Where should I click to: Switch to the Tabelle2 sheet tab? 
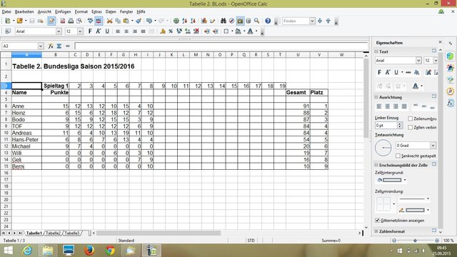click(53, 233)
